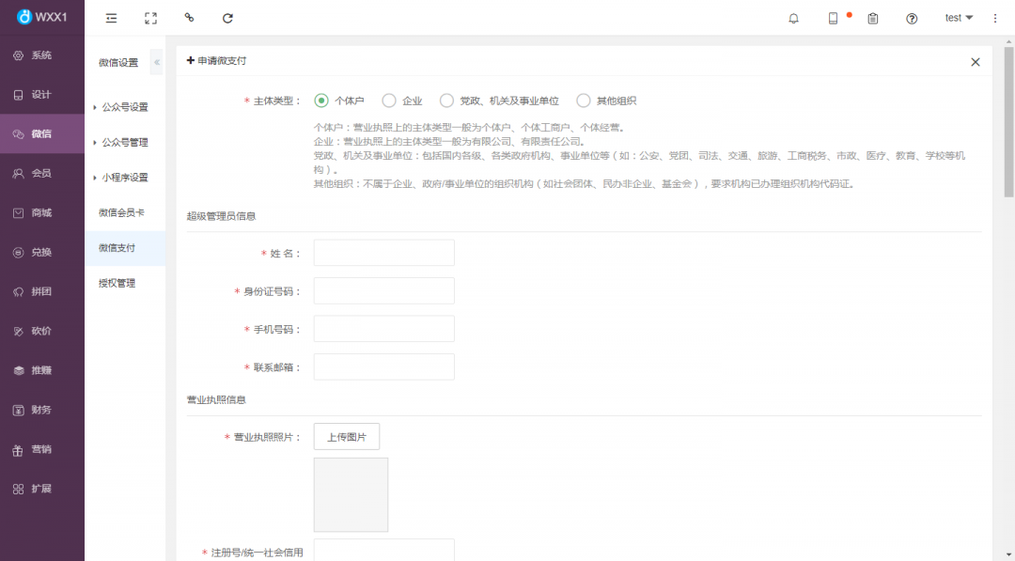Image resolution: width=1015 pixels, height=561 pixels.
Task: Click the 身份证号码 input field
Action: pos(383,291)
